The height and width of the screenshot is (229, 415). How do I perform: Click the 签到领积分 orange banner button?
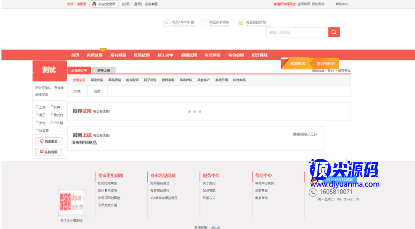(325, 64)
